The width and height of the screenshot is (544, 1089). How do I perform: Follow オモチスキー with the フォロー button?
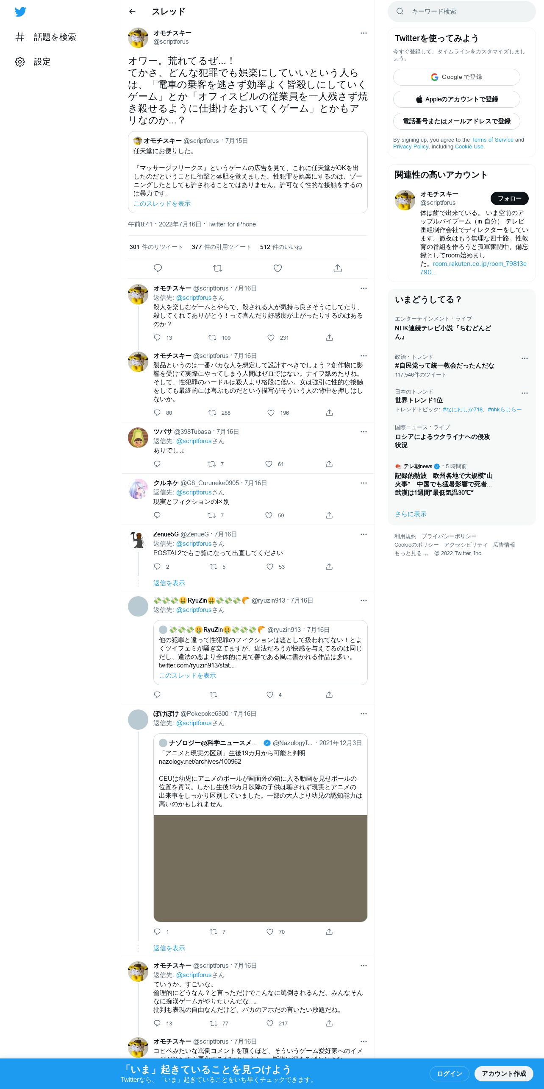click(509, 198)
